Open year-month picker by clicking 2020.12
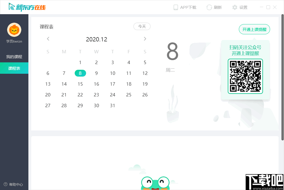Screen dimensions: 284x190 (x=96, y=39)
